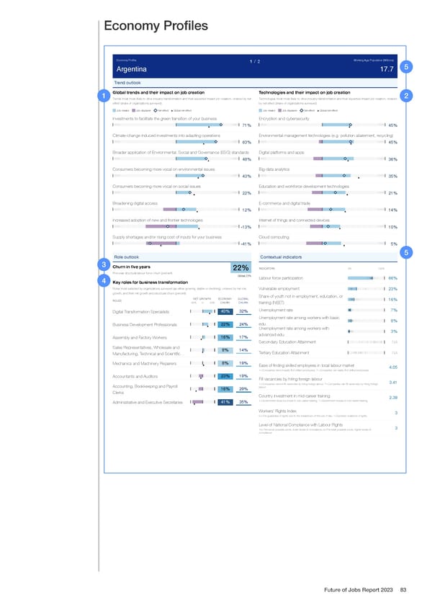
Task: Click 40% churn box for Digital Transformation Specialists
Action: [224, 311]
